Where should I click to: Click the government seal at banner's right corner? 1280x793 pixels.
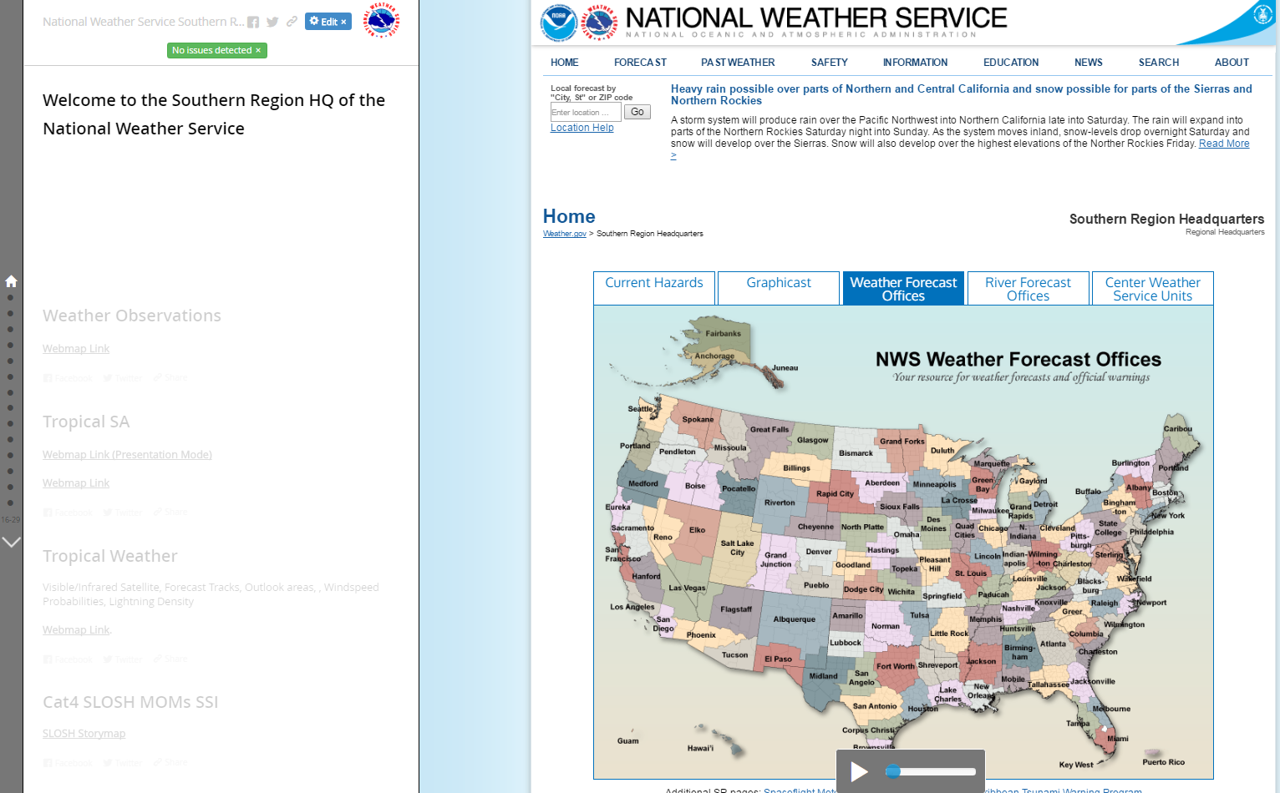pos(1262,13)
